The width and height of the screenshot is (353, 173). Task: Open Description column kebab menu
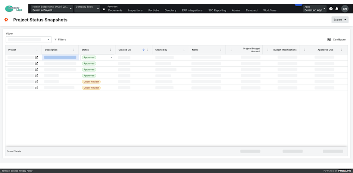tap(74, 50)
